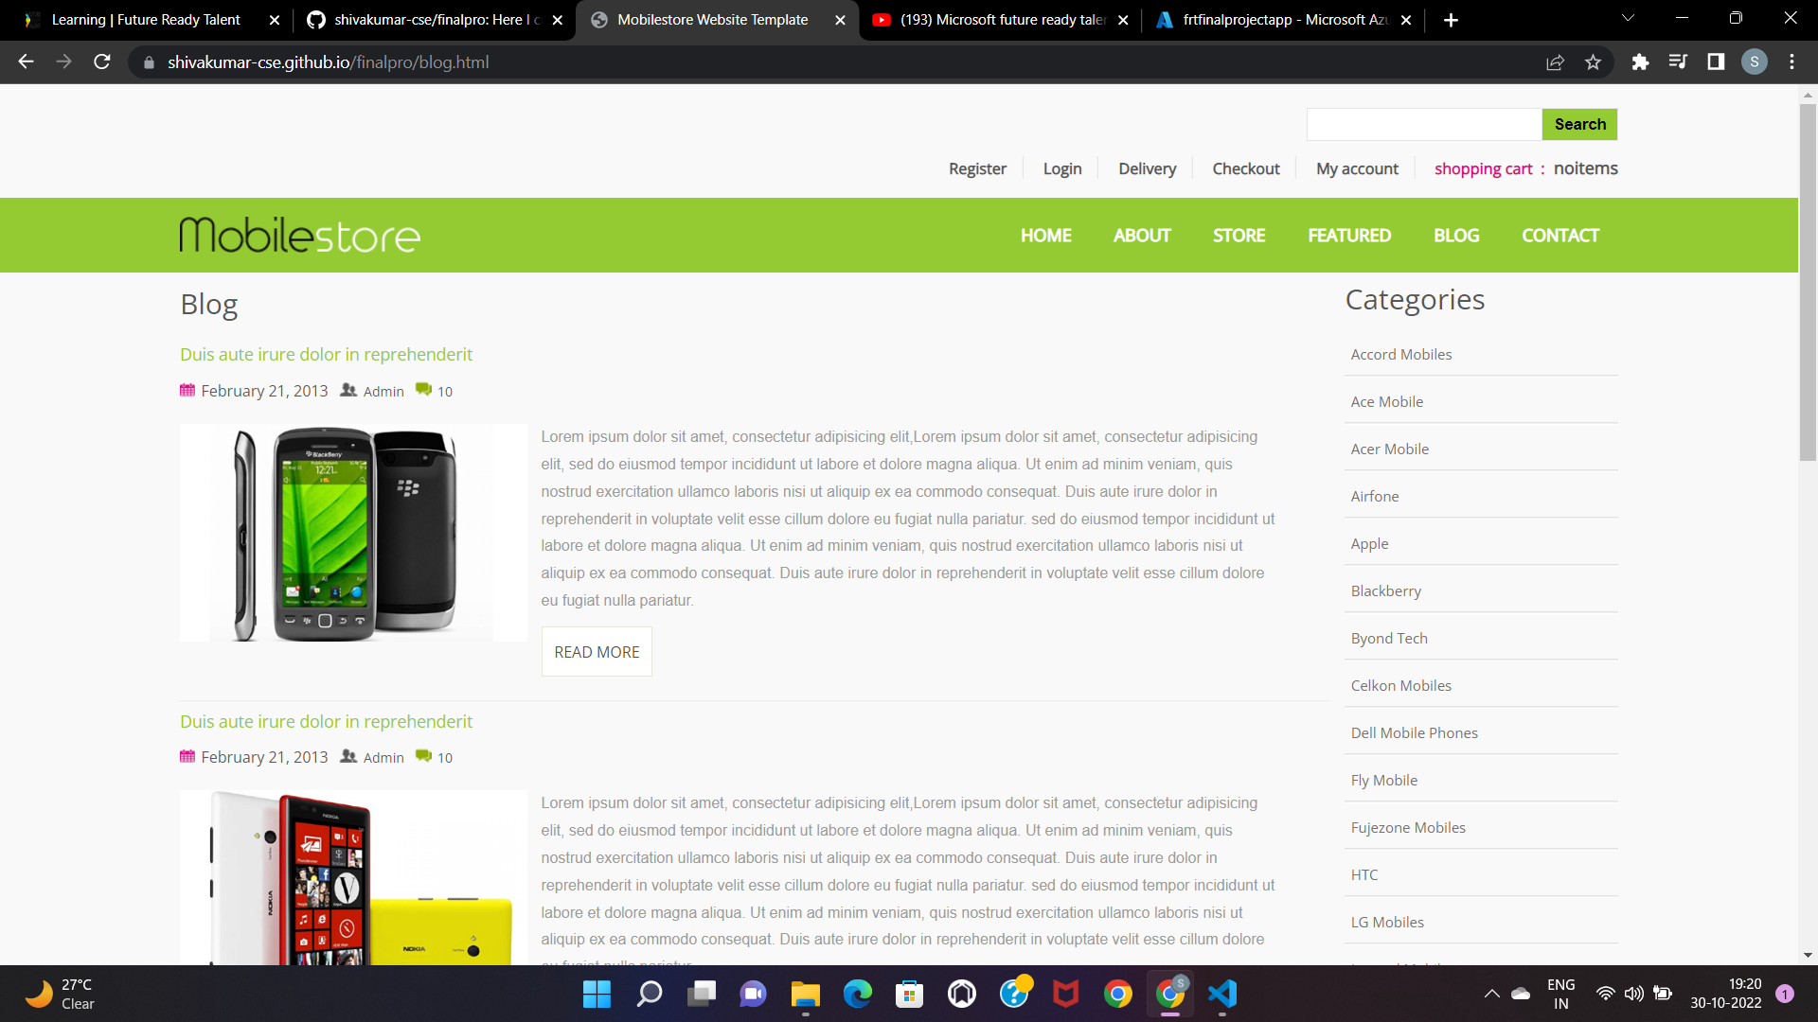Share the page via the share icon

coord(1556,62)
